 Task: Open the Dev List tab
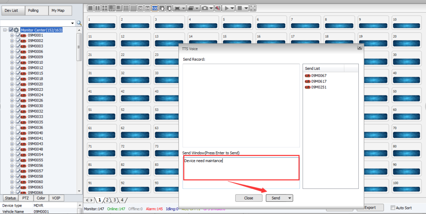13,11
